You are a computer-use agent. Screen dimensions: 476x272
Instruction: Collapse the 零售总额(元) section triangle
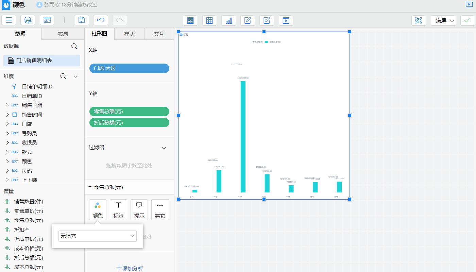click(x=90, y=187)
